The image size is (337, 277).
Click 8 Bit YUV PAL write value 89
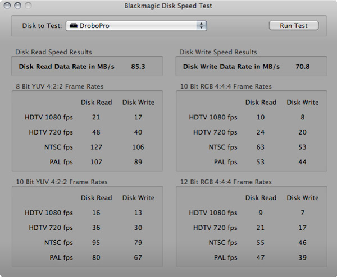coord(138,162)
